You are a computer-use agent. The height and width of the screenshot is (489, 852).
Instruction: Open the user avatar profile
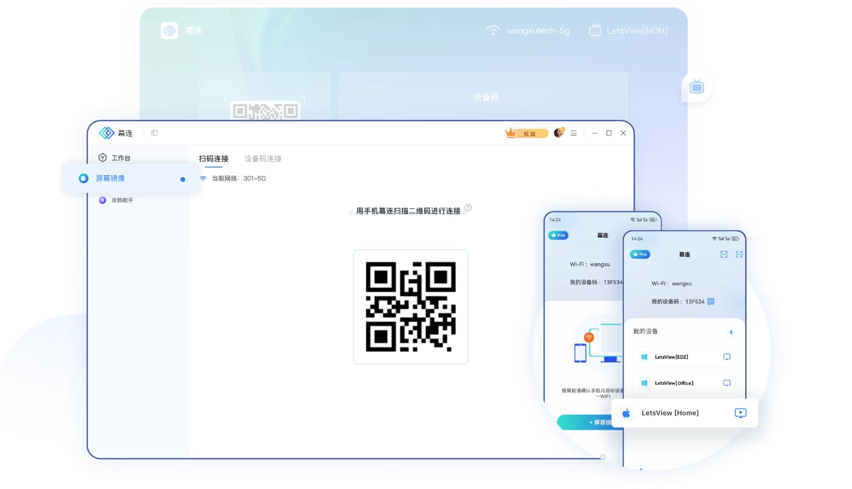(559, 133)
